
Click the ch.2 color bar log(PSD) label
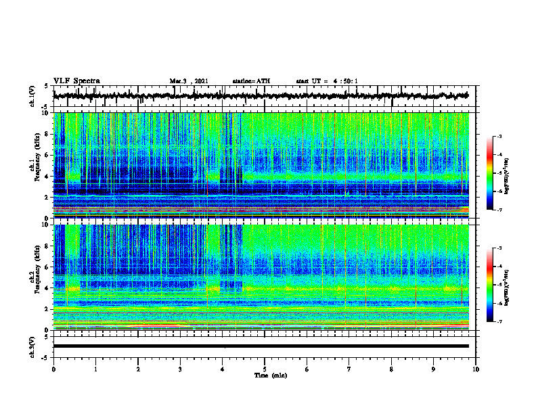tap(507, 287)
